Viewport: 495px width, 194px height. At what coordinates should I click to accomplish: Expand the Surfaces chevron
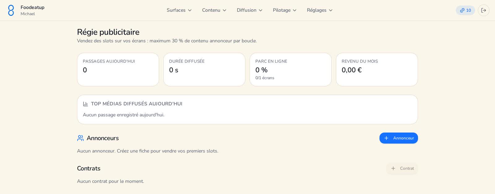click(x=190, y=10)
